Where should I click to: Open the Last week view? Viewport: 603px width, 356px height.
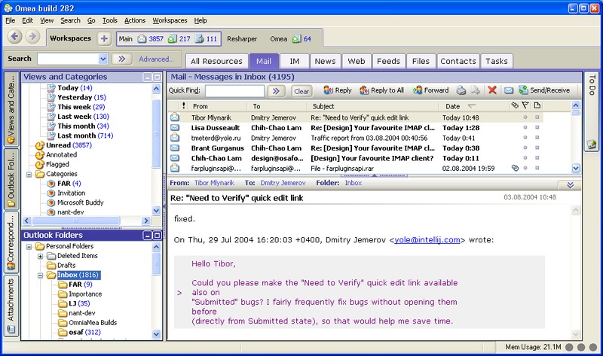pyautogui.click(x=83, y=117)
